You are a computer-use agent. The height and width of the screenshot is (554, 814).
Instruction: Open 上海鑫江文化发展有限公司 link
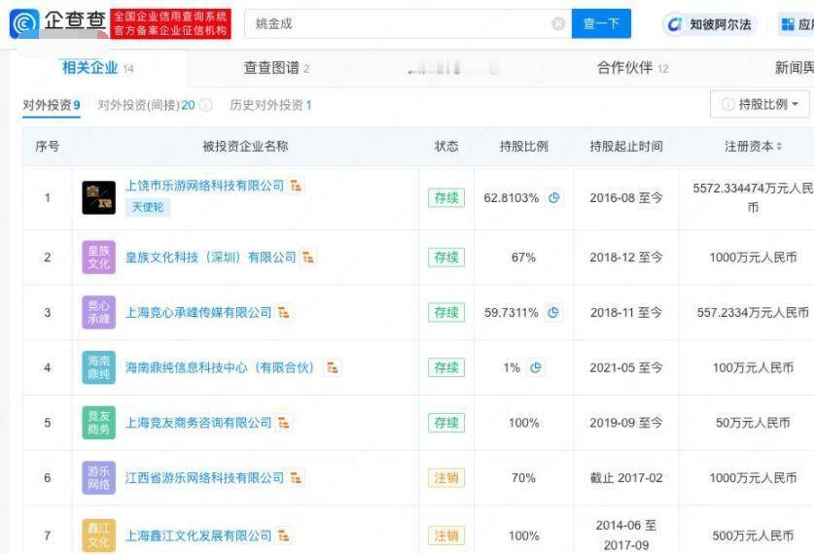[198, 536]
